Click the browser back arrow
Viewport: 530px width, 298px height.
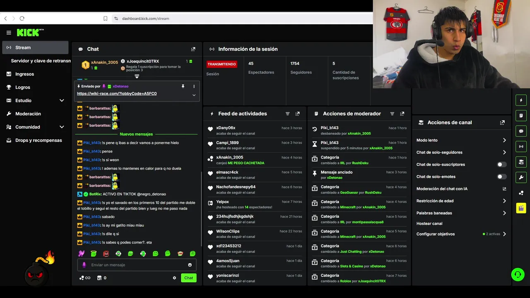click(5, 19)
